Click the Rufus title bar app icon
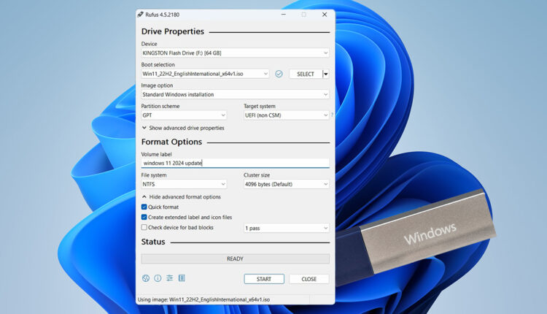547x314 pixels. click(141, 14)
